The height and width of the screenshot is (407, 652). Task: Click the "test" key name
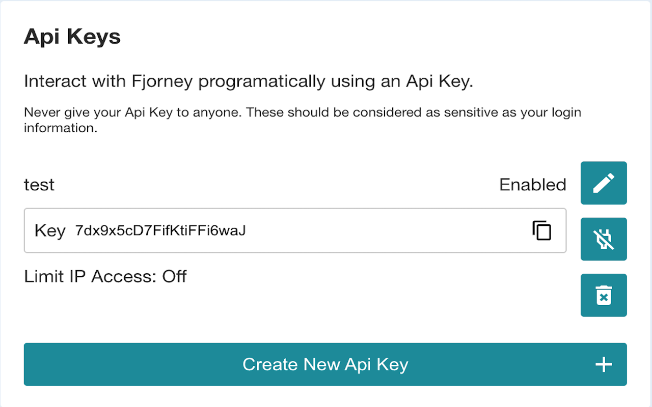pos(39,184)
